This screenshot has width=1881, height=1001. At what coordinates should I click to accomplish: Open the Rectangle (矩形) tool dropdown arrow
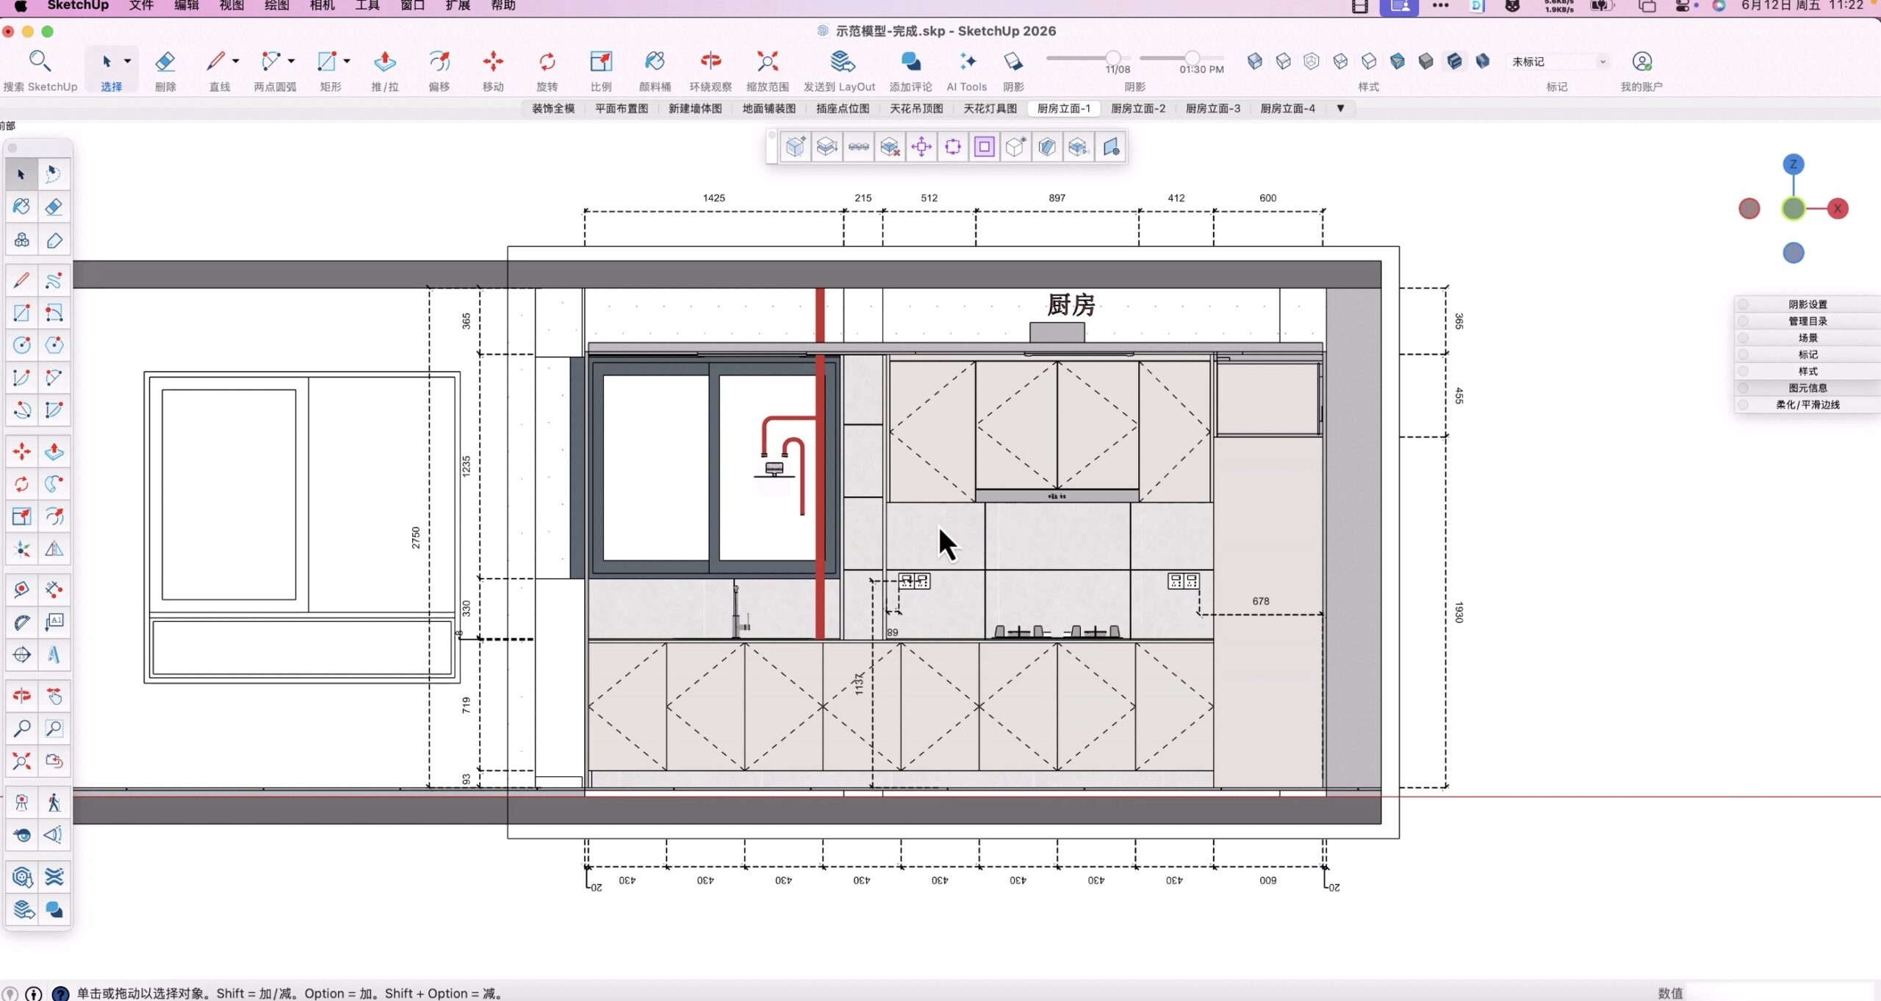(347, 61)
